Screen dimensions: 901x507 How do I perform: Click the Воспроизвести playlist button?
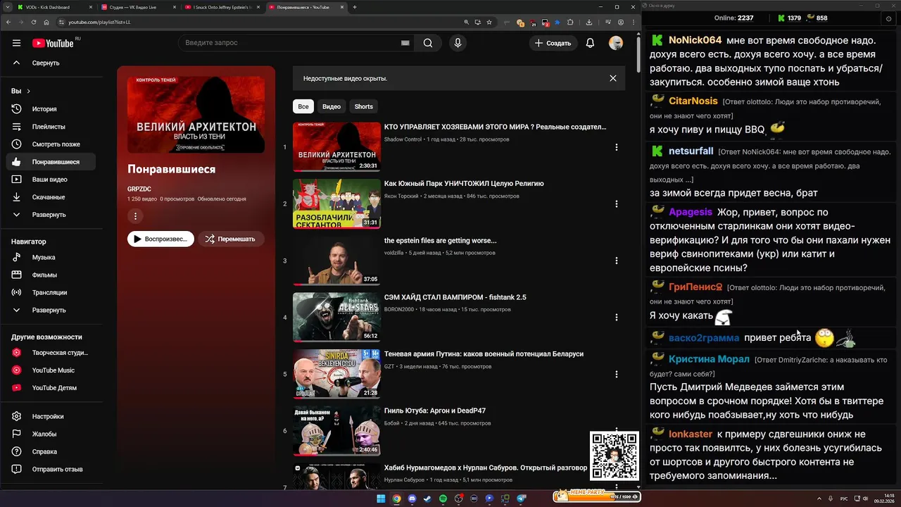(x=160, y=239)
